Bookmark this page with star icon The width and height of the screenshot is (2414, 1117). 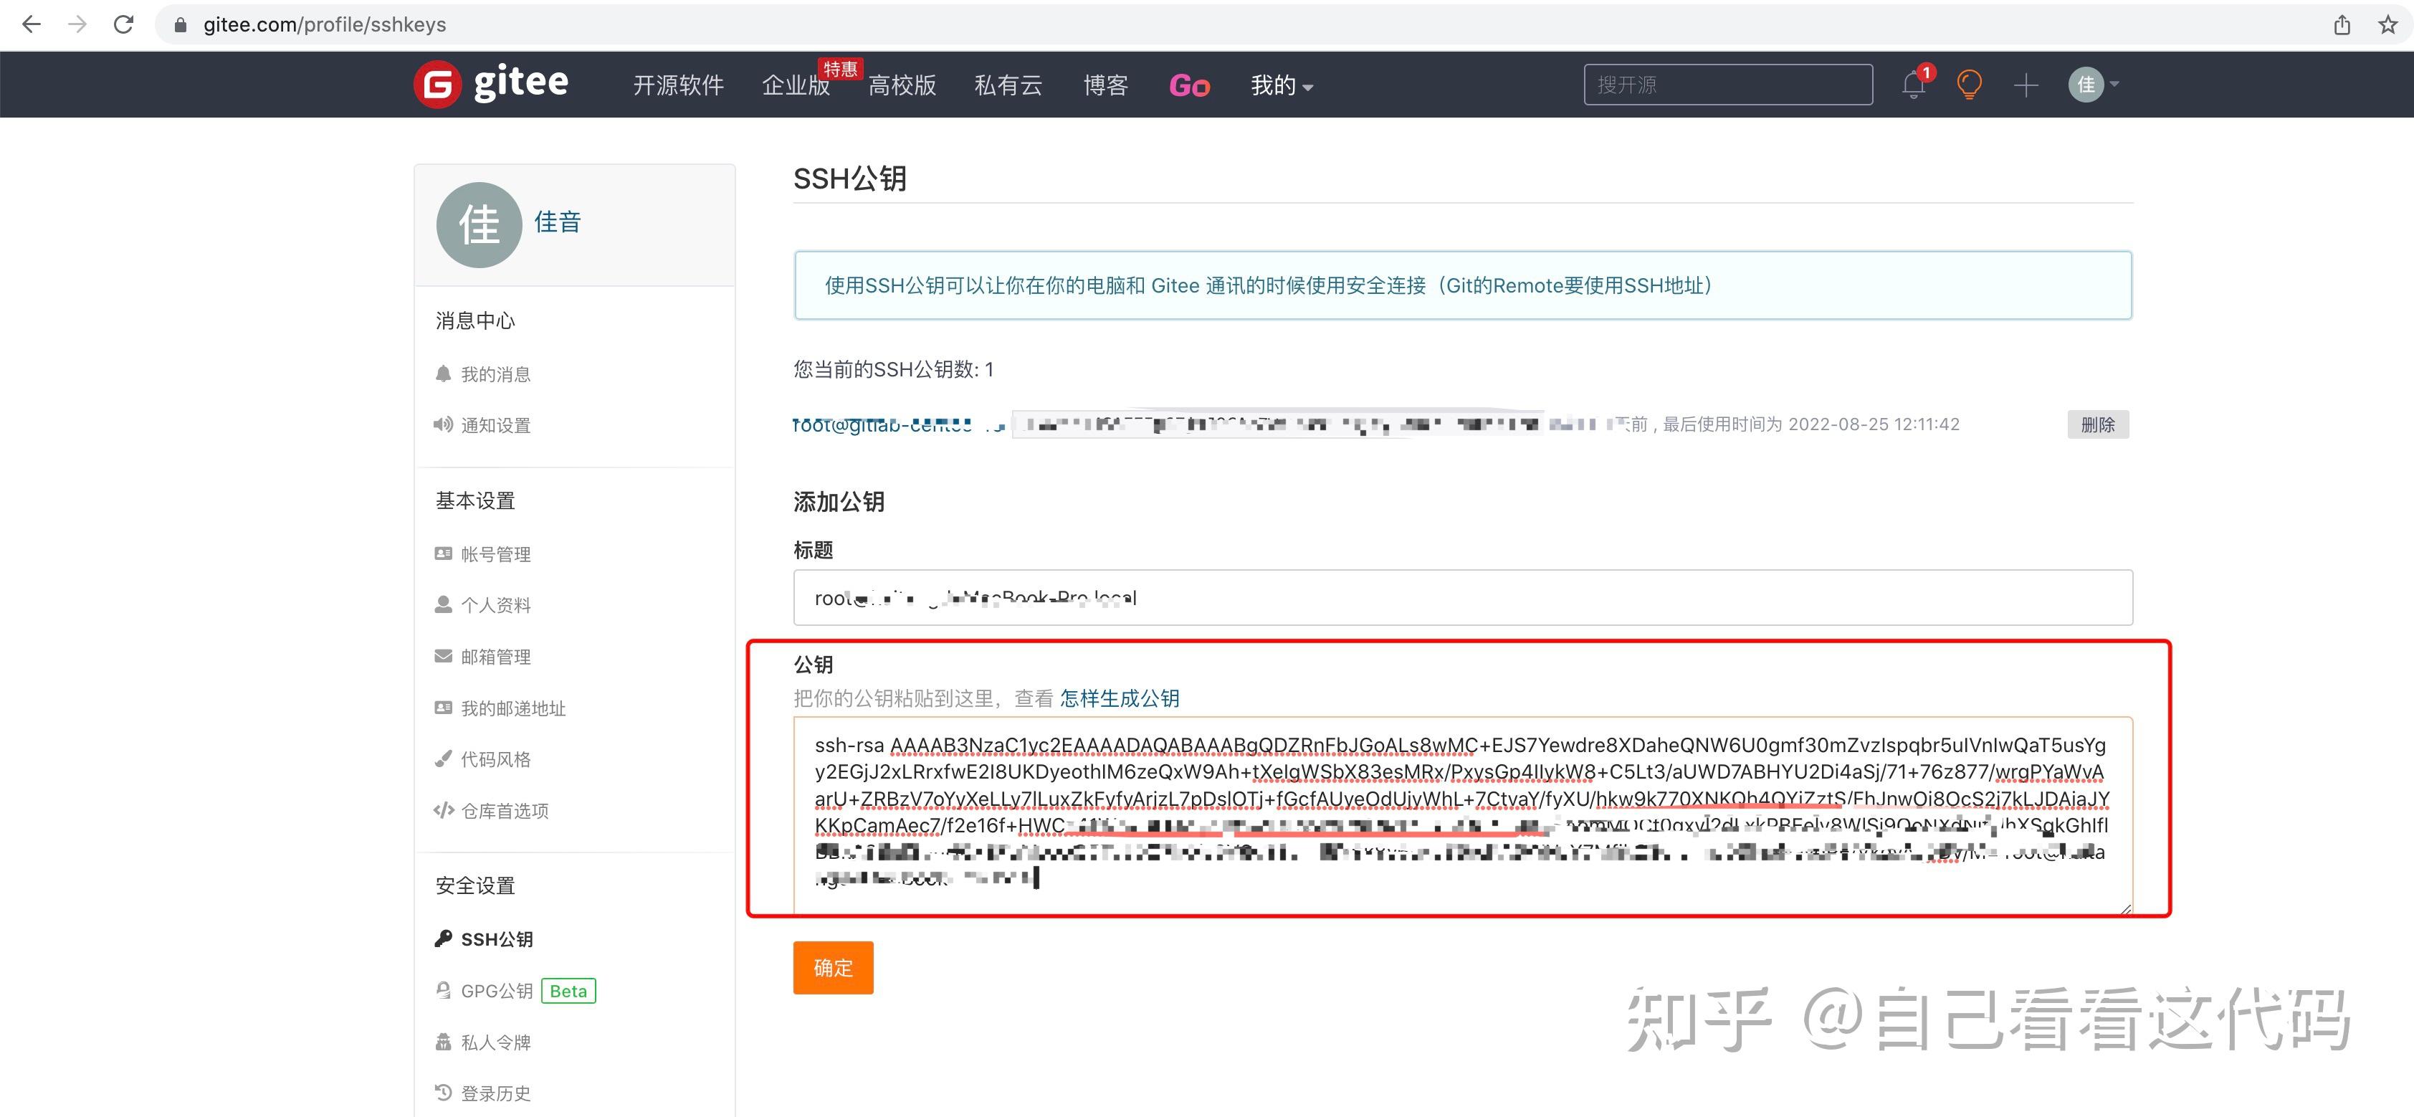pos(2387,24)
